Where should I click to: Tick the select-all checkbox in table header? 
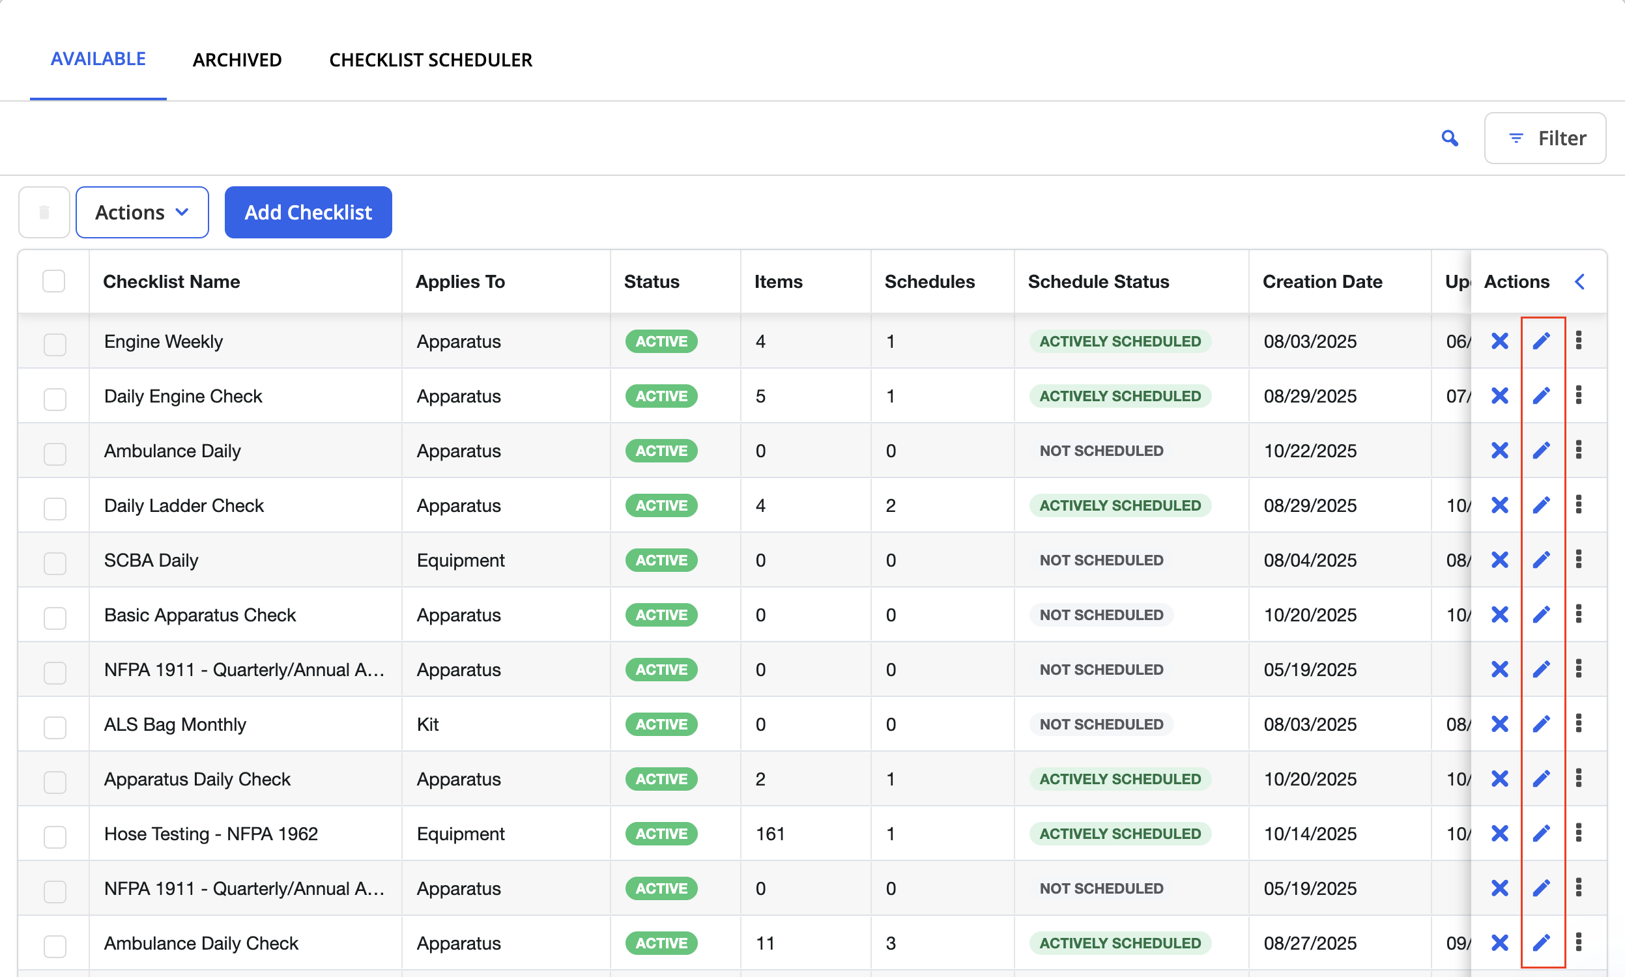(x=54, y=281)
